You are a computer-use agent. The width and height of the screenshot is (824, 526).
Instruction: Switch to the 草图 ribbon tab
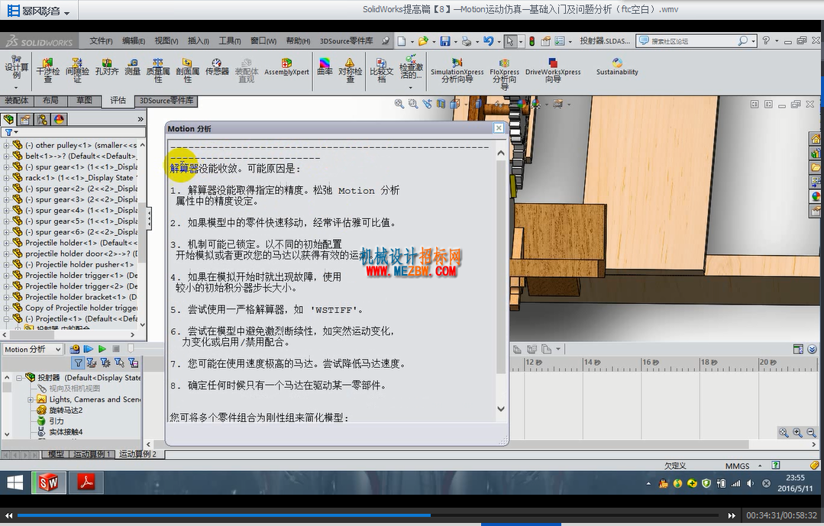(x=84, y=100)
